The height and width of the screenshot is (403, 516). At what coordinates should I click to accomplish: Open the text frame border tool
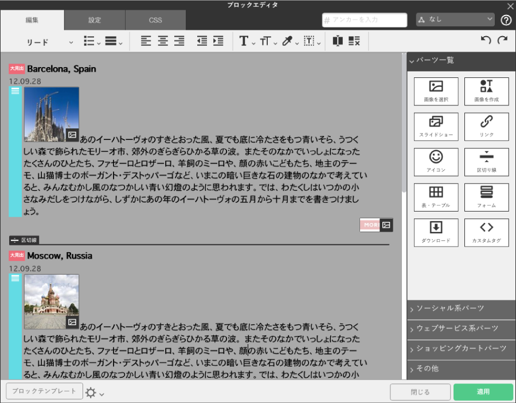pyautogui.click(x=312, y=41)
